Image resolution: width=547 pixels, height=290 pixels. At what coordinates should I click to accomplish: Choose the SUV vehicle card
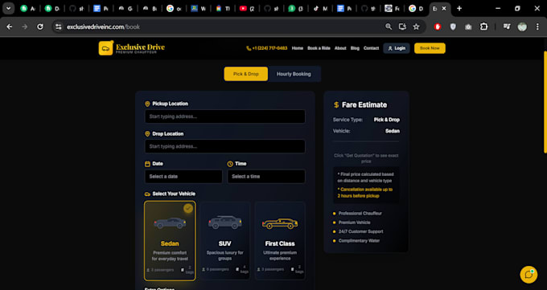point(225,241)
